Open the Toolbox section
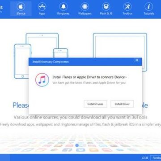This screenshot has width=161, height=161. click(127, 8)
